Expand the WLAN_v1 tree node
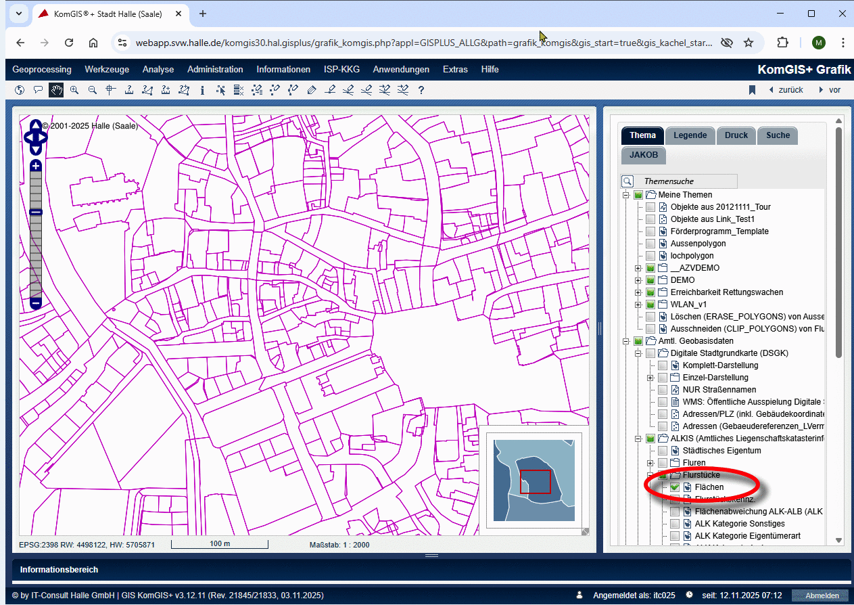 tap(638, 305)
